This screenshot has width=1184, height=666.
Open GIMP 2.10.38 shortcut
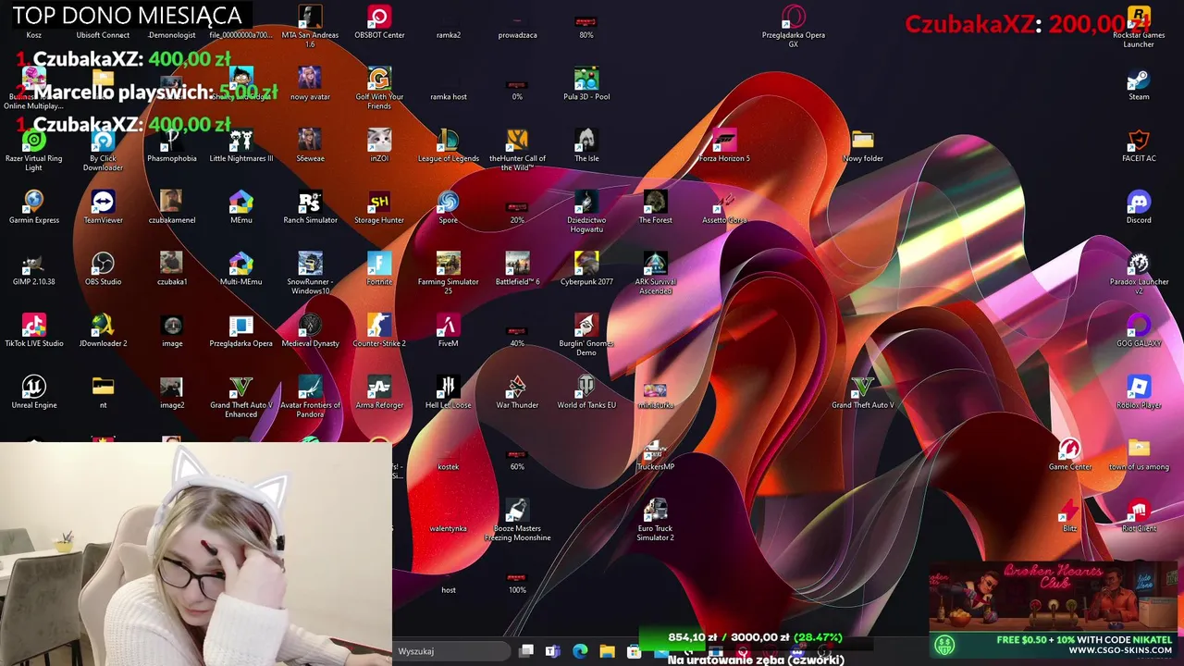click(x=34, y=265)
